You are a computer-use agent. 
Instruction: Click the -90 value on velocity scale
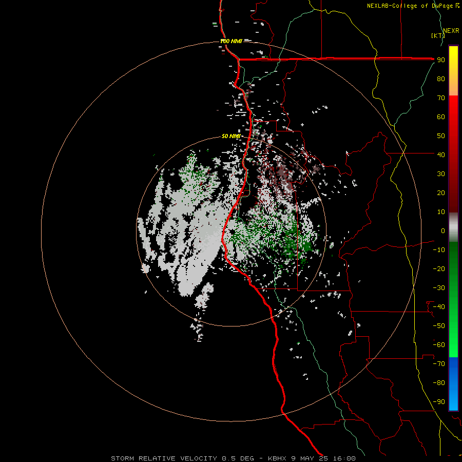439,402
